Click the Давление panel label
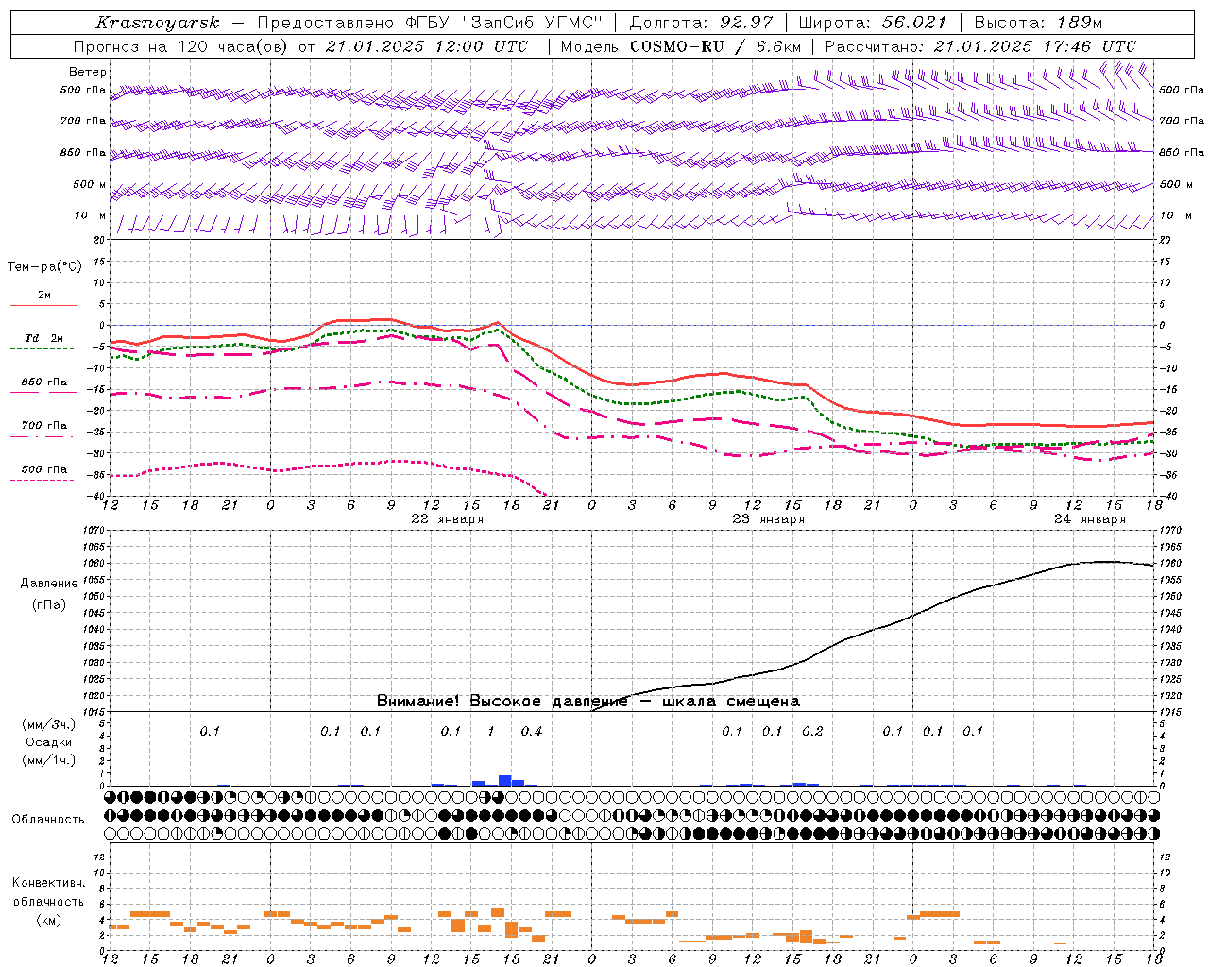 click(49, 584)
